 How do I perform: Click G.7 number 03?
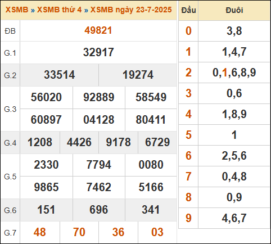[157, 232]
